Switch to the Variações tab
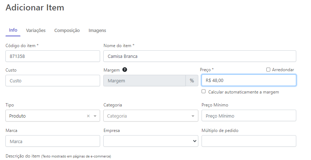The image size is (311, 160). pos(36,31)
